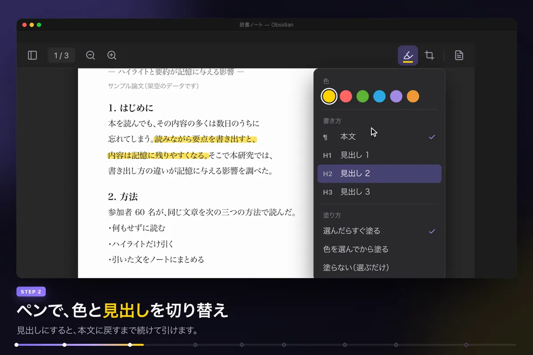
Task: Open the note document icon
Action: tap(459, 55)
